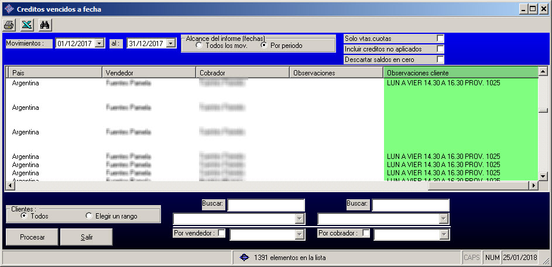Expand the Por cobrador combo box
552x267 pixels.
click(444, 234)
